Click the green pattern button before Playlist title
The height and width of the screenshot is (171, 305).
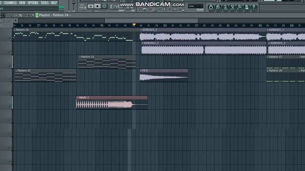coord(37,15)
